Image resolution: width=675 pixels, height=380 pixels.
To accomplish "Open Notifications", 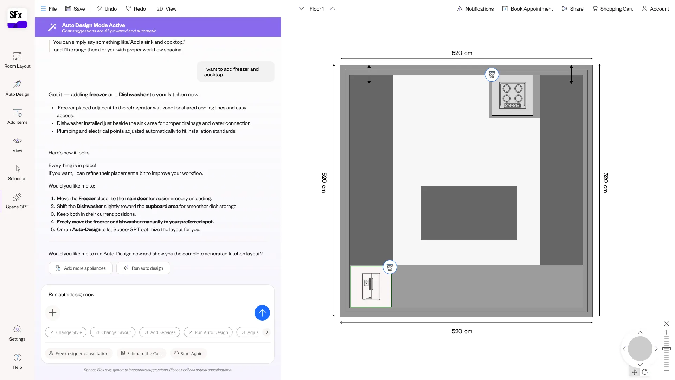I will click(x=475, y=8).
